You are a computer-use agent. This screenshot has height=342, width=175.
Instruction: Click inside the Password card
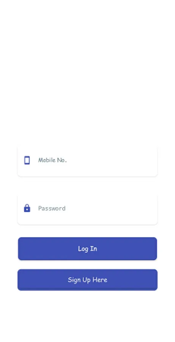coord(87,209)
